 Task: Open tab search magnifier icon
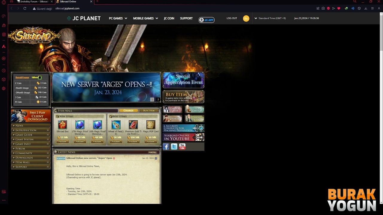click(355, 1)
